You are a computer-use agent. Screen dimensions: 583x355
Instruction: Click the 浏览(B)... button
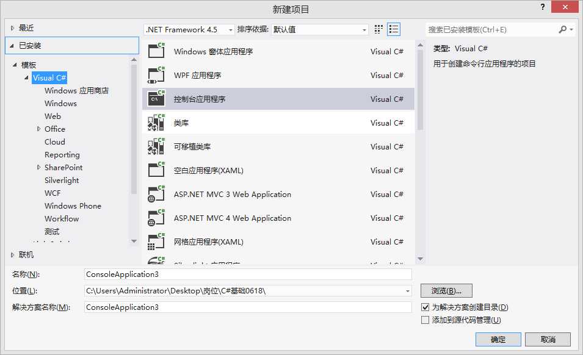[446, 291]
